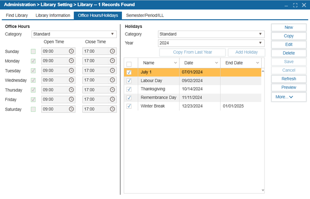Expand the More... menu

pos(289,97)
